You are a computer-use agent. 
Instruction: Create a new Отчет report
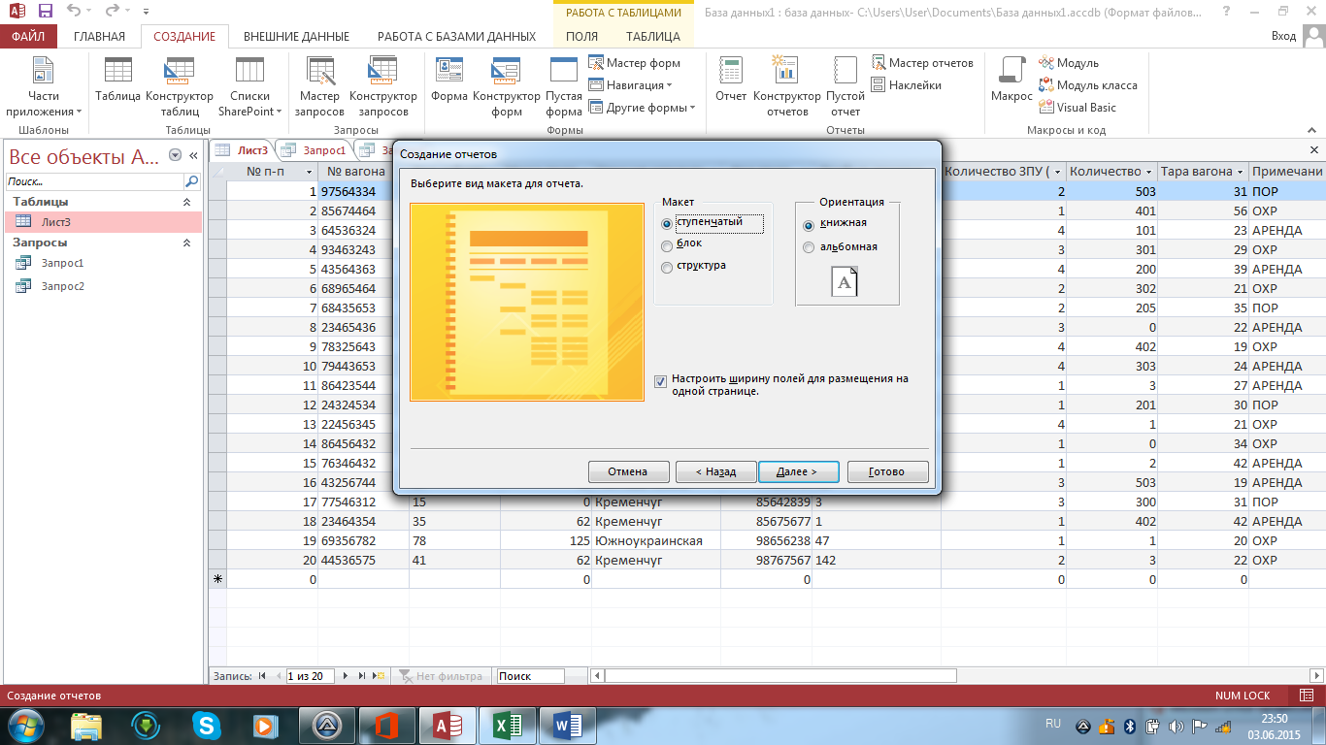(x=731, y=80)
